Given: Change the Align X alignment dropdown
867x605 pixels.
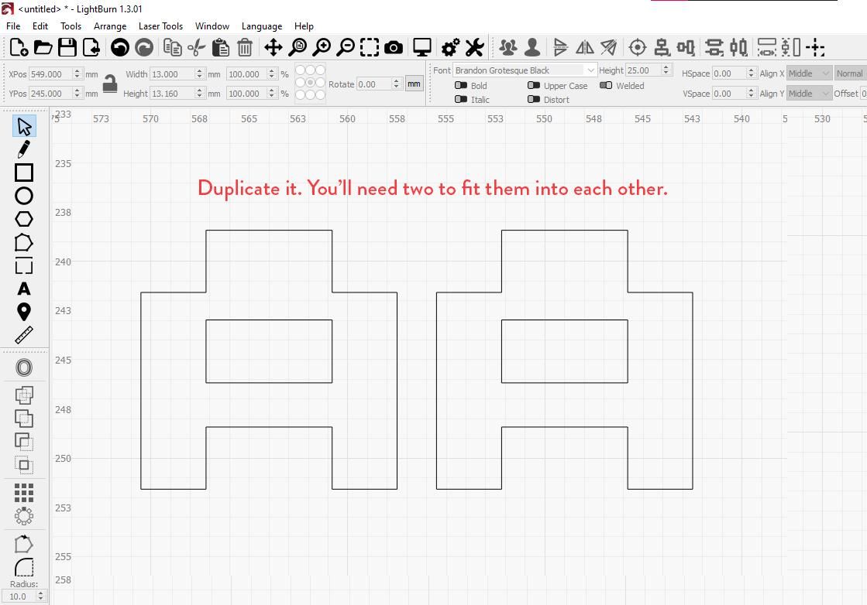Looking at the screenshot, I should tap(807, 73).
